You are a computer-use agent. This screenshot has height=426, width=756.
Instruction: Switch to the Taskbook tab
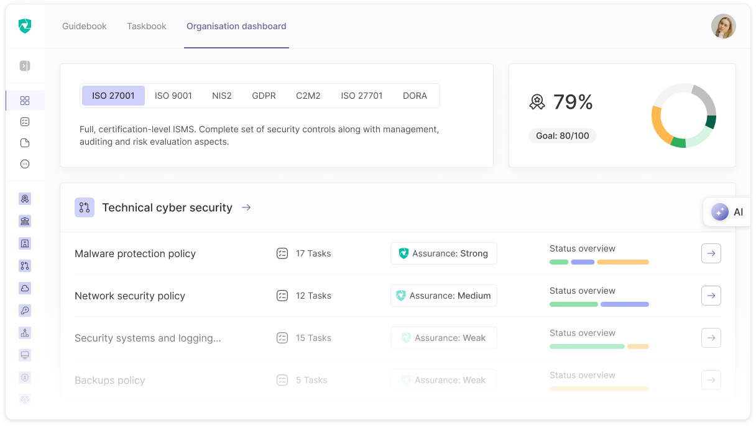click(147, 26)
